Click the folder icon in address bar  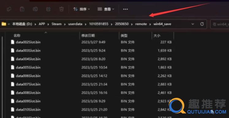4,24
